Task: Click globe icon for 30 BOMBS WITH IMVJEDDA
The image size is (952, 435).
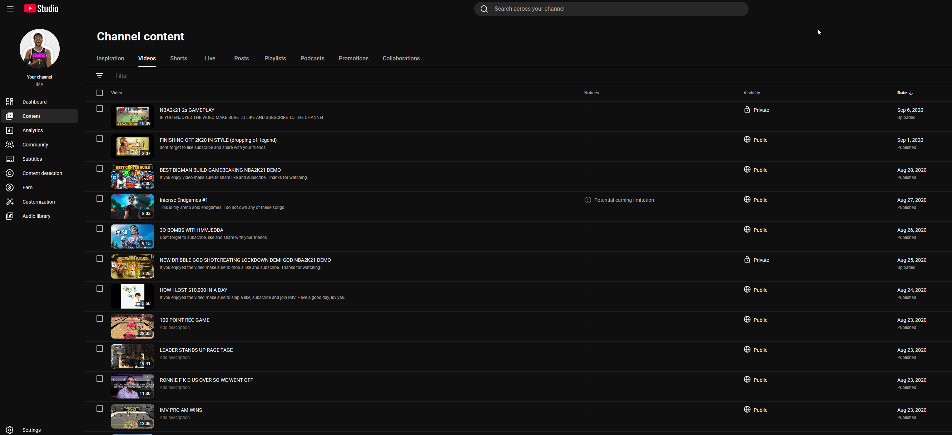Action: 747,229
